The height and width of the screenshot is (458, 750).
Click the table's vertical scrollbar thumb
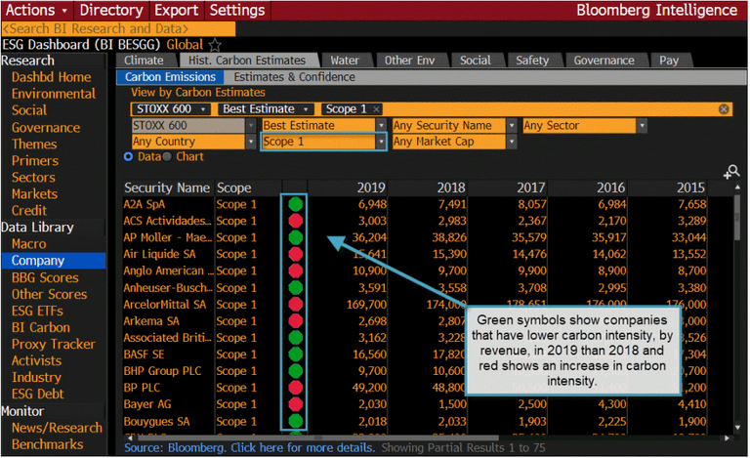tap(737, 216)
